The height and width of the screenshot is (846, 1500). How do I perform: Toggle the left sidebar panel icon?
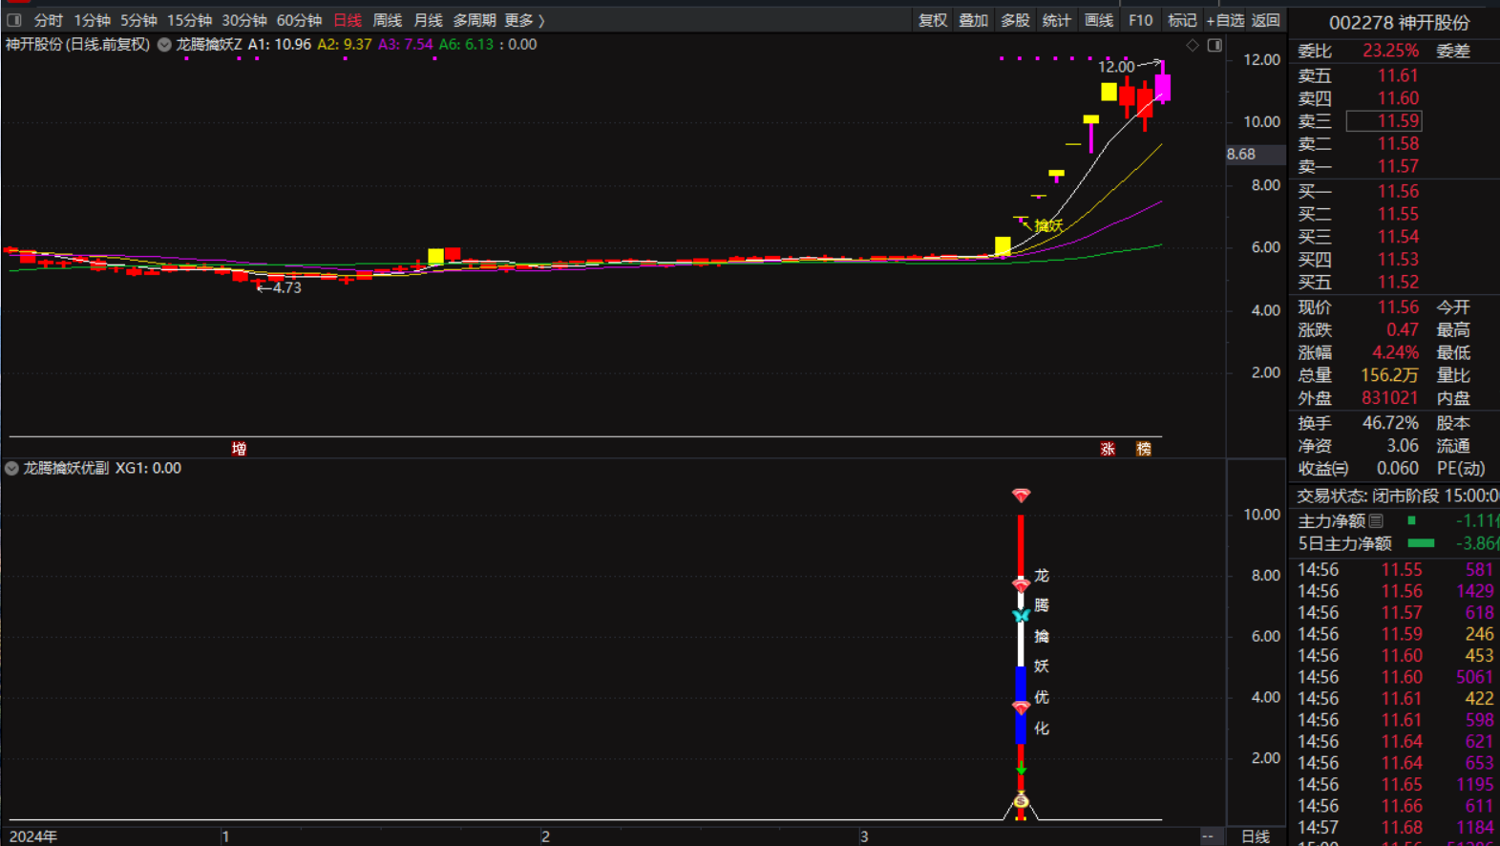click(14, 20)
